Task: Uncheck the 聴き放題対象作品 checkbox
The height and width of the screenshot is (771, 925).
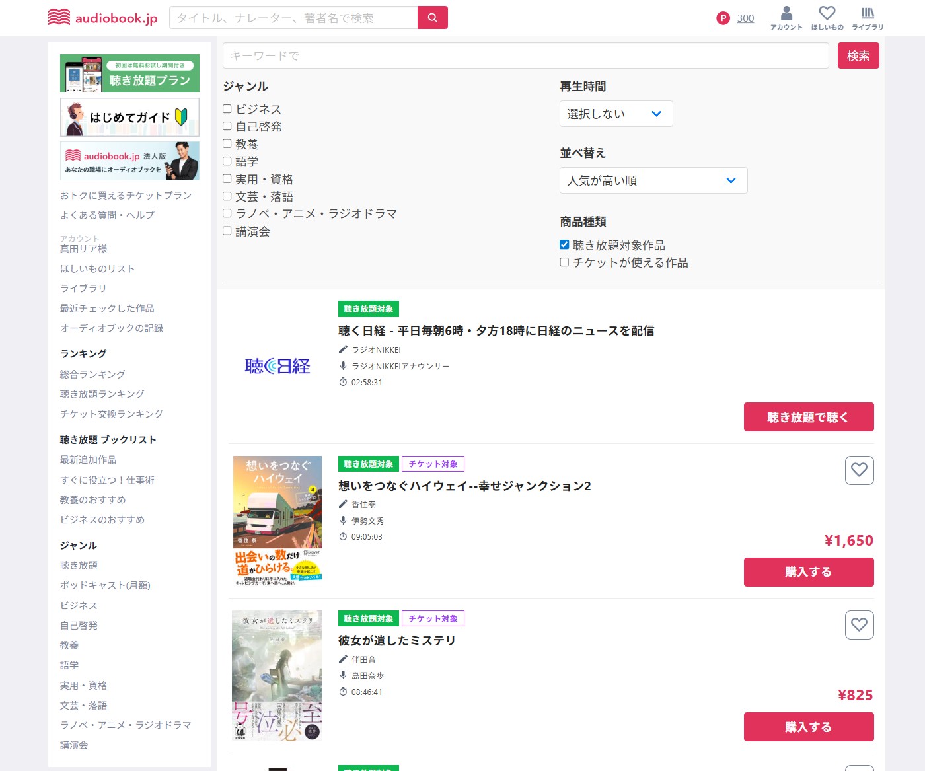Action: [564, 245]
